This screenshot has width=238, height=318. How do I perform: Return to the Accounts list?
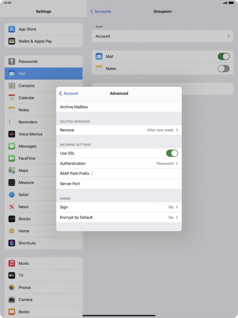[x=101, y=12]
